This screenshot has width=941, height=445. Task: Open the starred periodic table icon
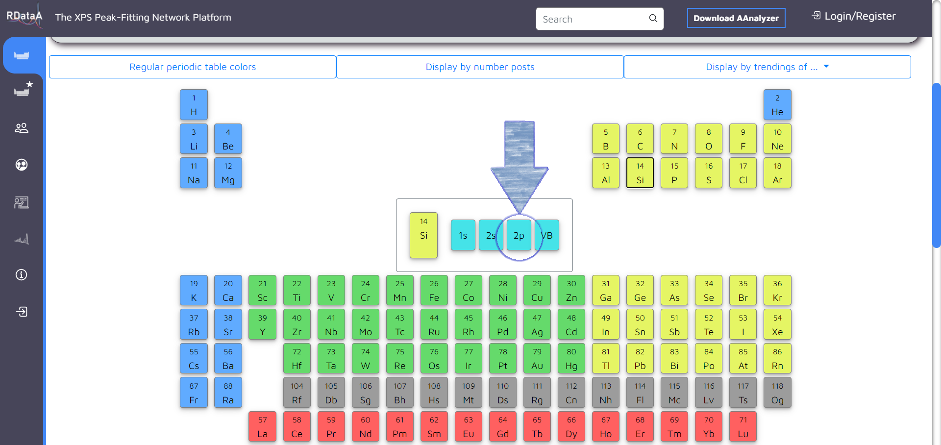coord(23,90)
